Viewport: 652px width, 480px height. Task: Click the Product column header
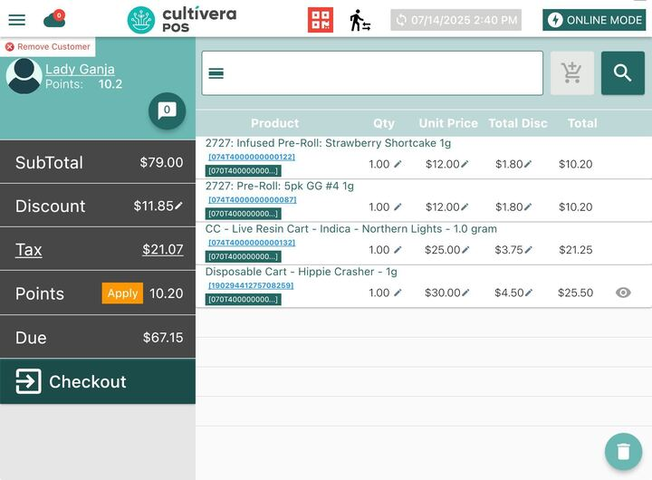coord(274,123)
